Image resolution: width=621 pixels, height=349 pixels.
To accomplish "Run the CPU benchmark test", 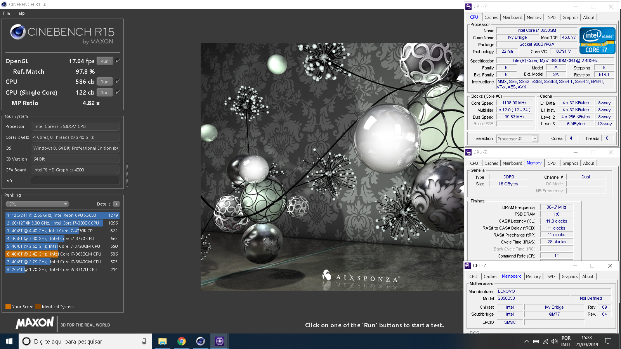I will pos(104,82).
